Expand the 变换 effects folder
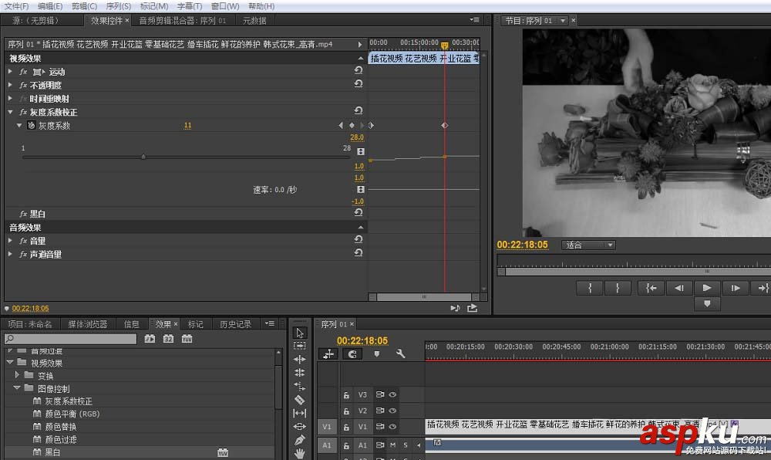 click(x=17, y=375)
